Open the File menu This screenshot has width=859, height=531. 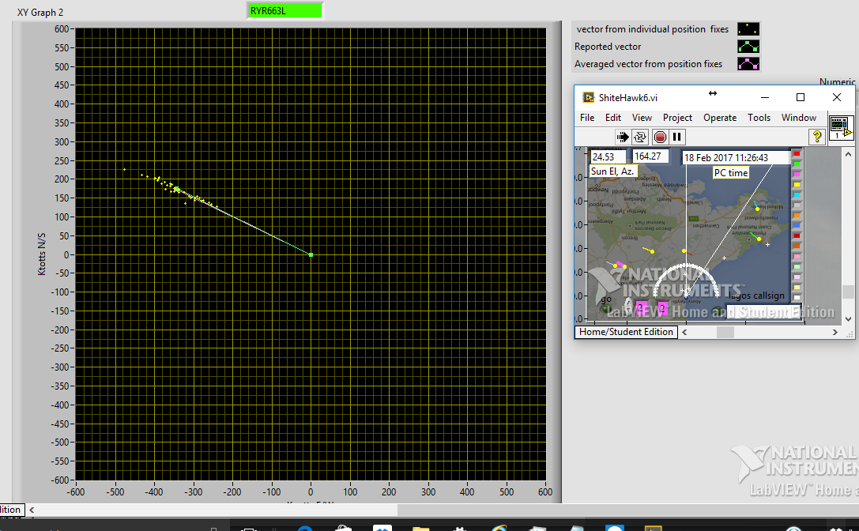(587, 118)
